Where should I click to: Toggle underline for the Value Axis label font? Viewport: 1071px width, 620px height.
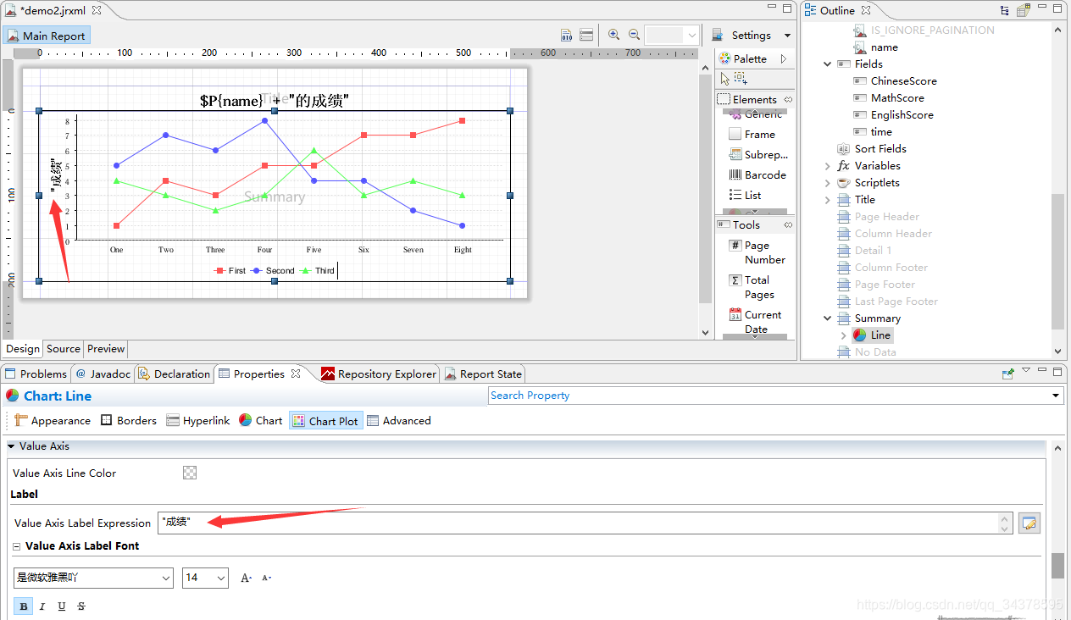[x=60, y=606]
